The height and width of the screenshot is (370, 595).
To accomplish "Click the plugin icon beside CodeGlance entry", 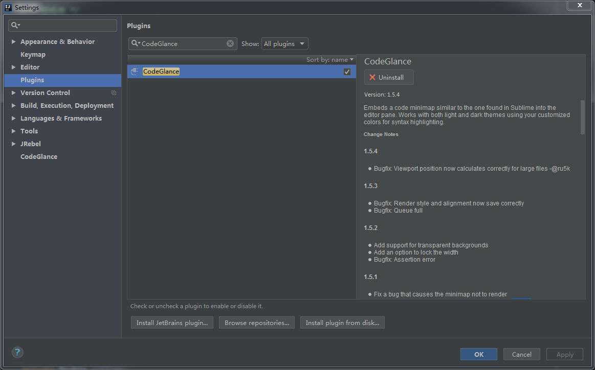I will 134,72.
